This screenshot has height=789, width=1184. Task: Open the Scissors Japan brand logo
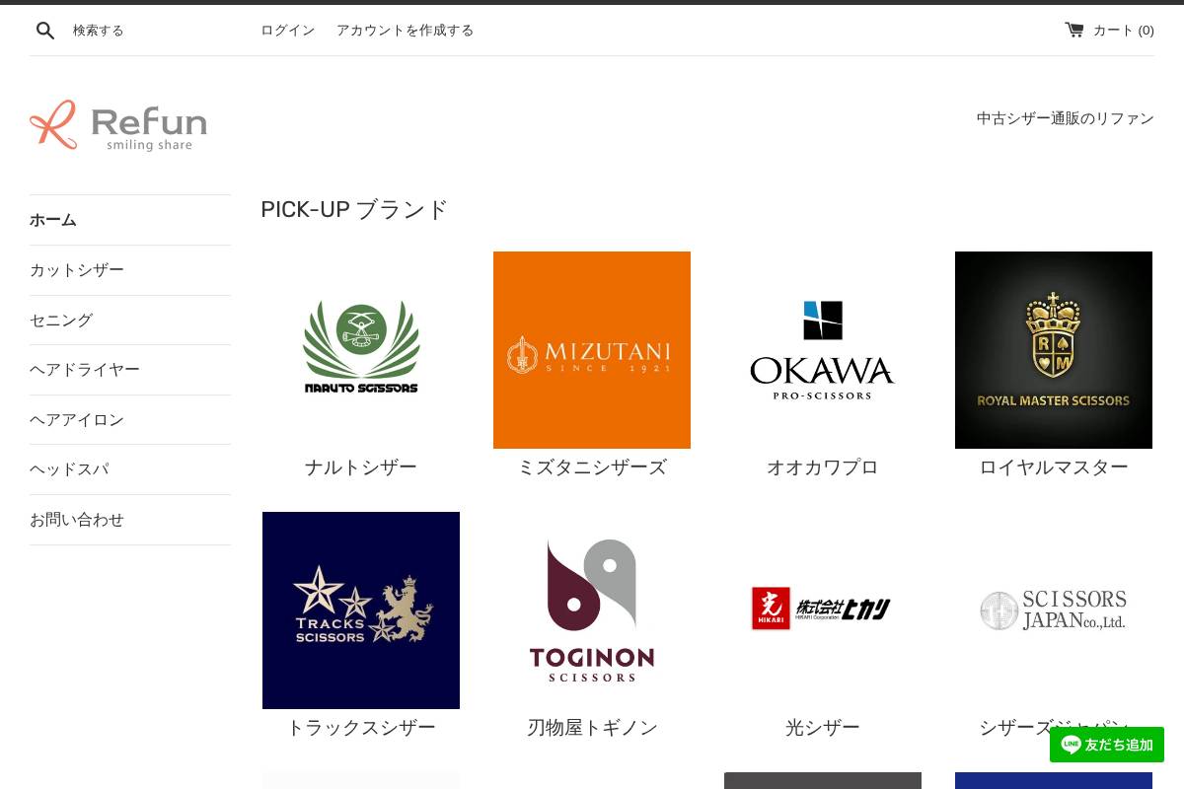1054,610
